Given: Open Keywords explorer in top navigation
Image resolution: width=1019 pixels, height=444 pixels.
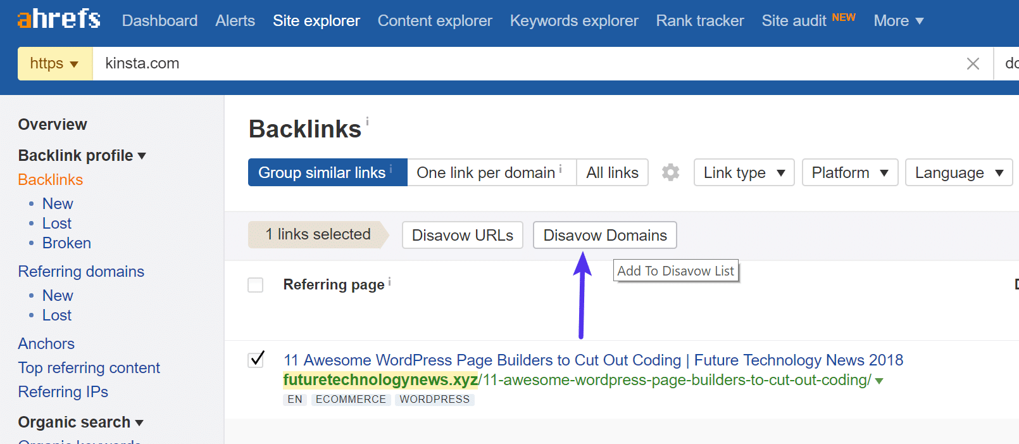Looking at the screenshot, I should coord(573,21).
